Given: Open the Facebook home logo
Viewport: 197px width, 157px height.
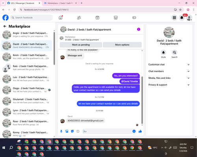Looking at the screenshot, I should tap(6, 18).
